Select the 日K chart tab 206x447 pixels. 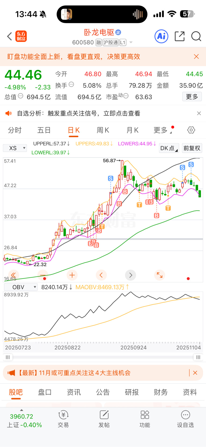pos(73,130)
